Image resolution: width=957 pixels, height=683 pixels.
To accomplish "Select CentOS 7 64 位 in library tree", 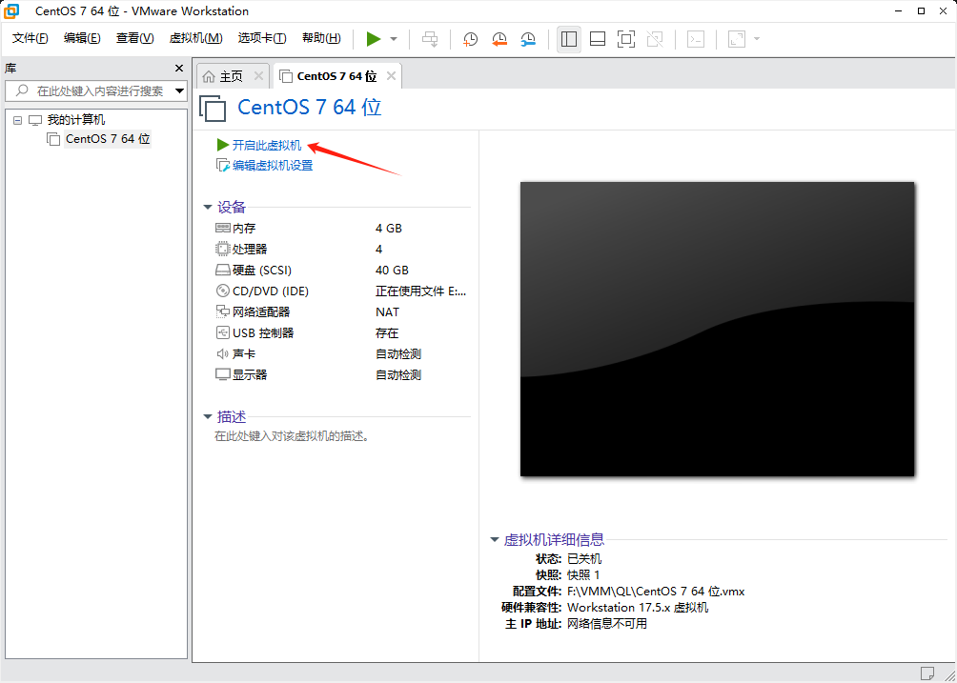I will (x=108, y=139).
